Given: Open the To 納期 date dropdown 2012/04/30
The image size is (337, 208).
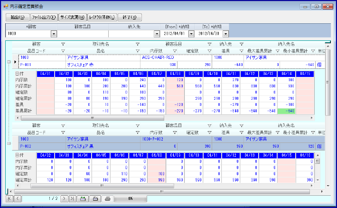Looking at the screenshot, I should [x=225, y=34].
